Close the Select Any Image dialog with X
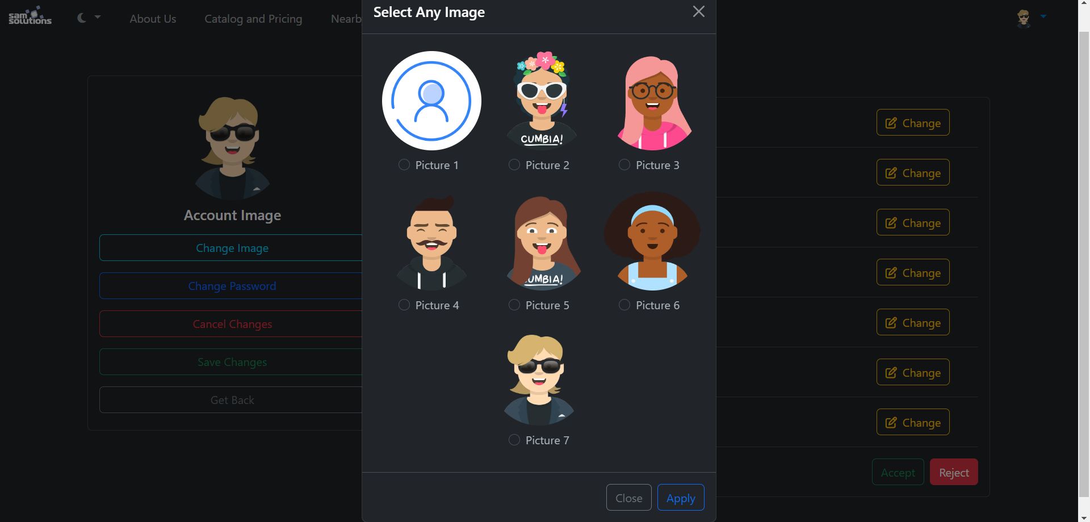Screen dimensions: 1090x522 click(698, 12)
